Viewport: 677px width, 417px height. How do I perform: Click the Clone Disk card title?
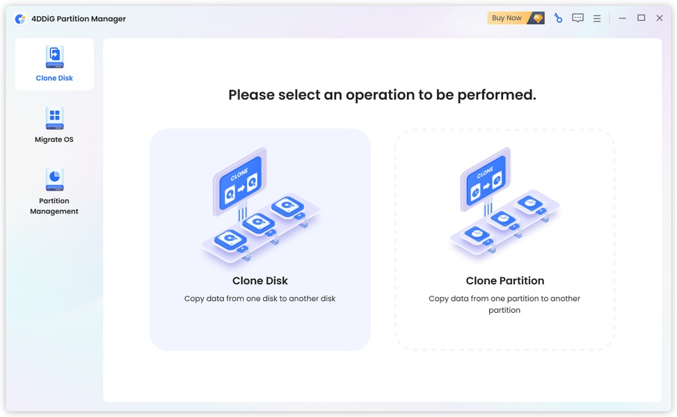click(x=260, y=281)
